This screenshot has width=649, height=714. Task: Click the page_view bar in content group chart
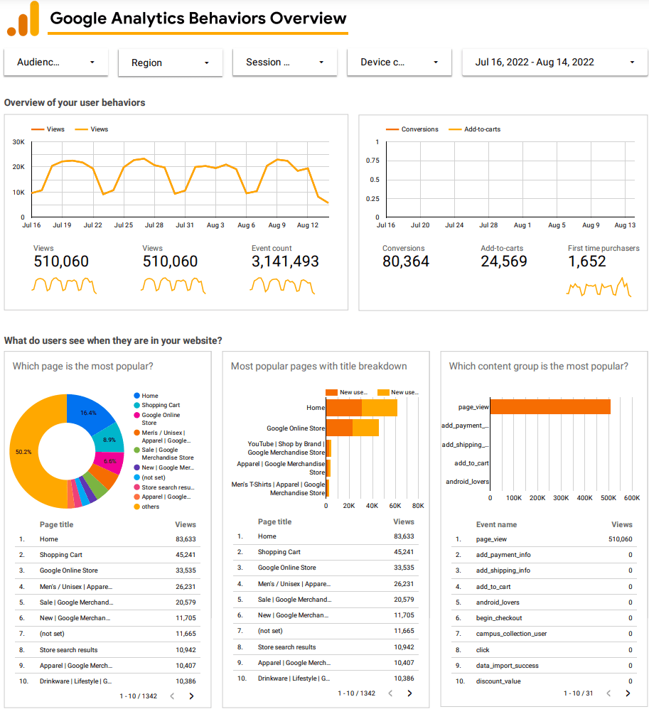pos(549,406)
